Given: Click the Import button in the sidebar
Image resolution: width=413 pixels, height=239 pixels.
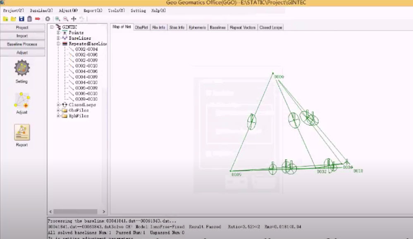Looking at the screenshot, I should (x=21, y=36).
